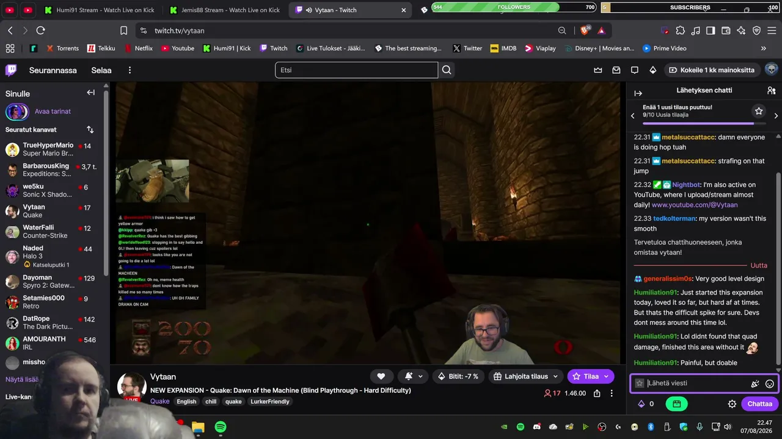Click the LurkerFriendly tag

point(270,401)
